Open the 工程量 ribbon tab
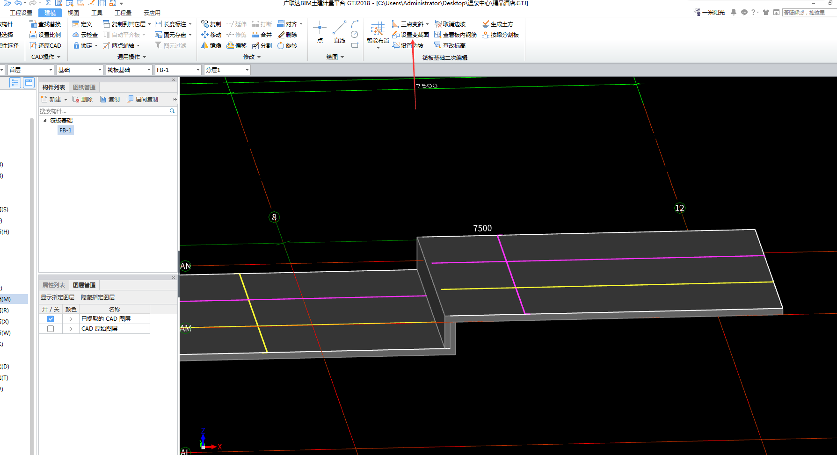 (x=123, y=13)
